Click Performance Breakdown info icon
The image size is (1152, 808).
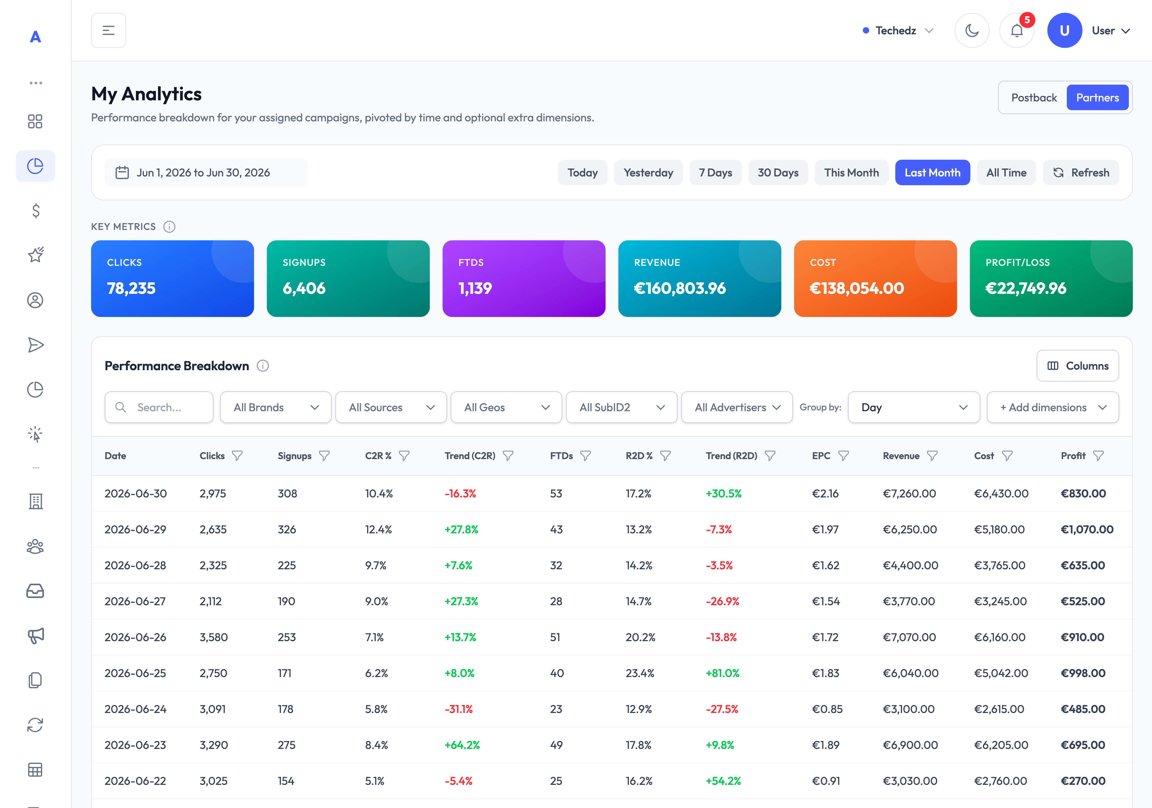pyautogui.click(x=263, y=366)
